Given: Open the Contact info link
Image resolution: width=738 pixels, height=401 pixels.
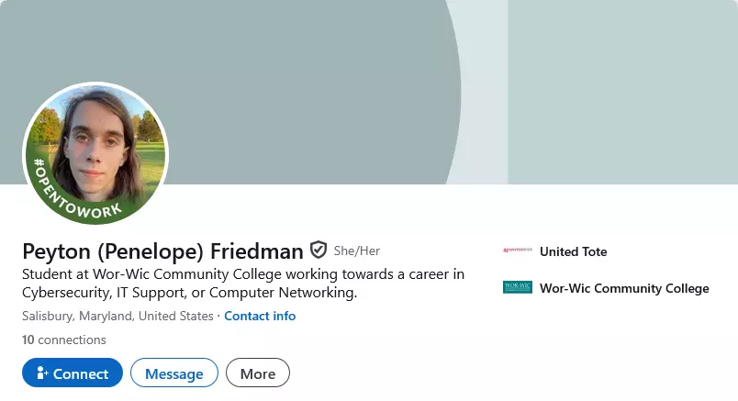Looking at the screenshot, I should tap(260, 316).
